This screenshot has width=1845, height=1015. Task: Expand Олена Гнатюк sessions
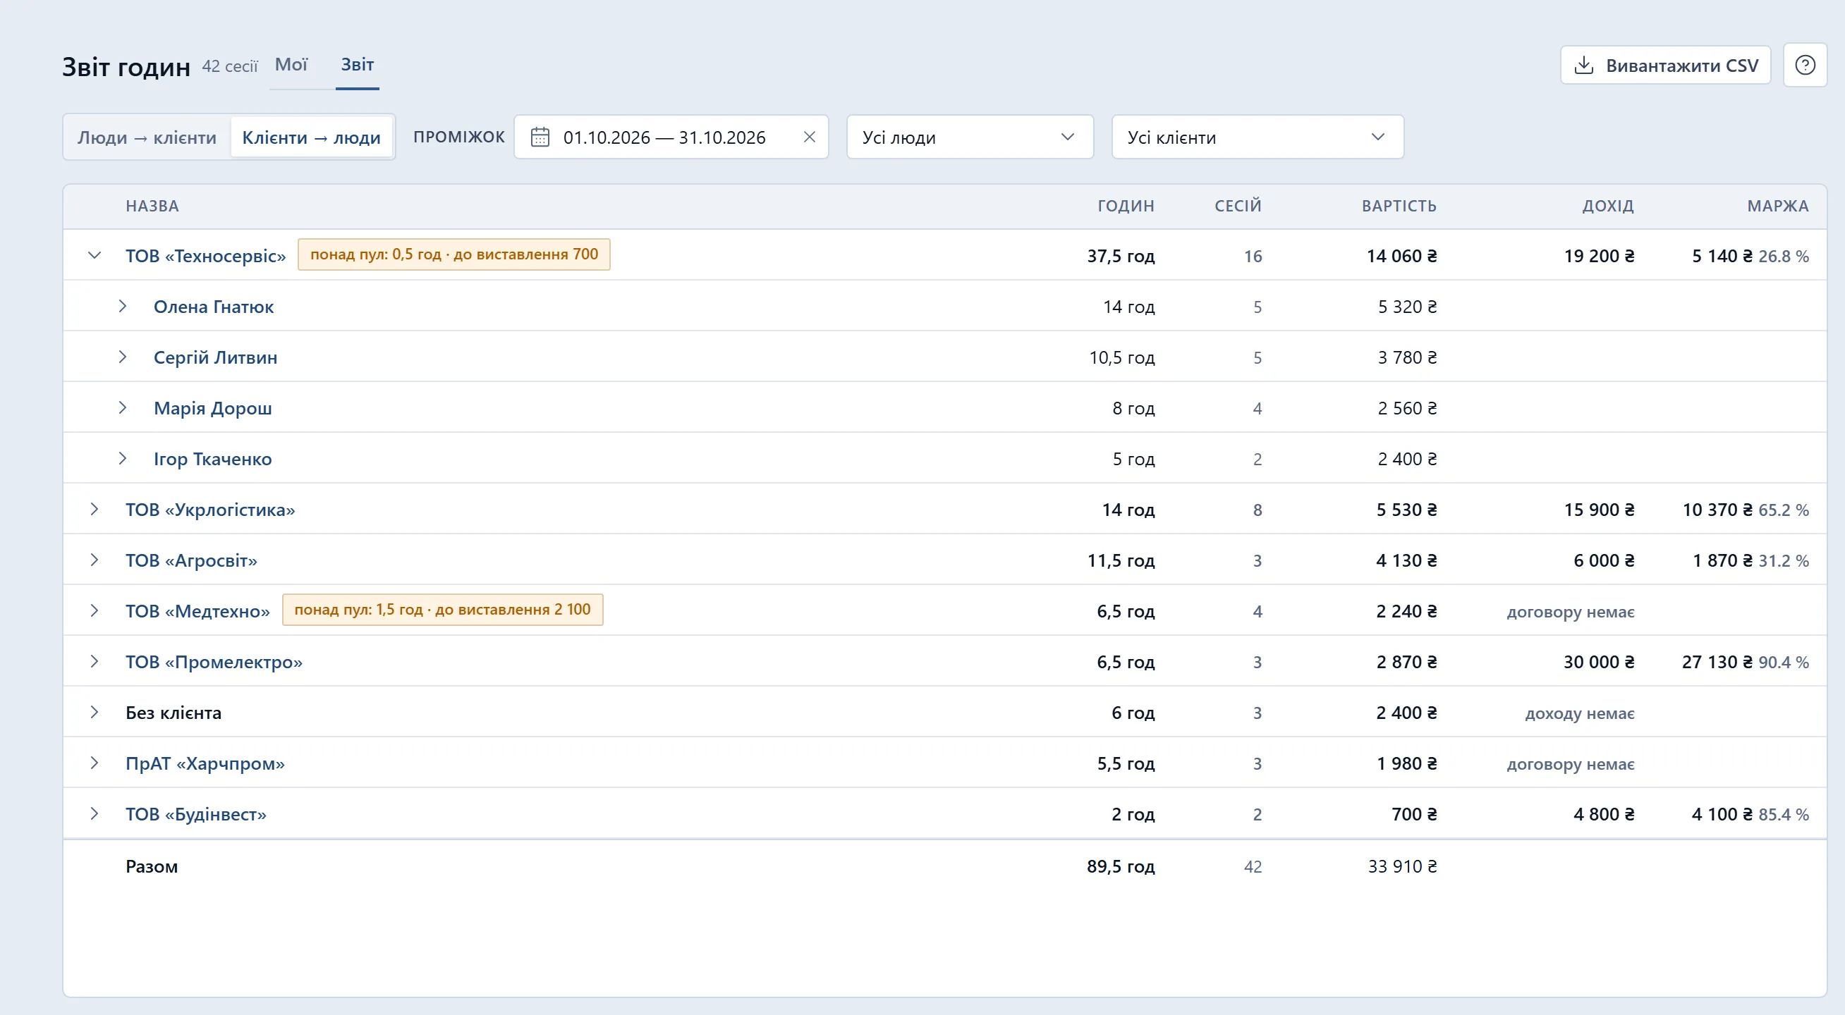pyautogui.click(x=123, y=307)
